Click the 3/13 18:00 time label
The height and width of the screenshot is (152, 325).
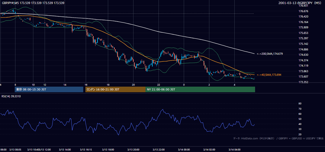(108, 150)
